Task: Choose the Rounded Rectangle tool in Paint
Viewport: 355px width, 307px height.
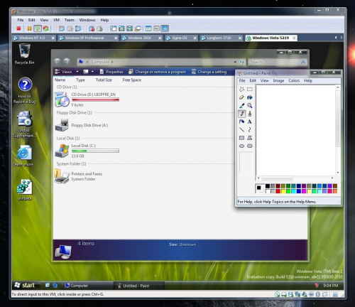Action: tap(250, 146)
